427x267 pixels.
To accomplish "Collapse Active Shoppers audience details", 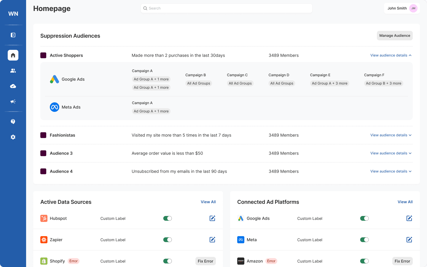I will point(391,55).
